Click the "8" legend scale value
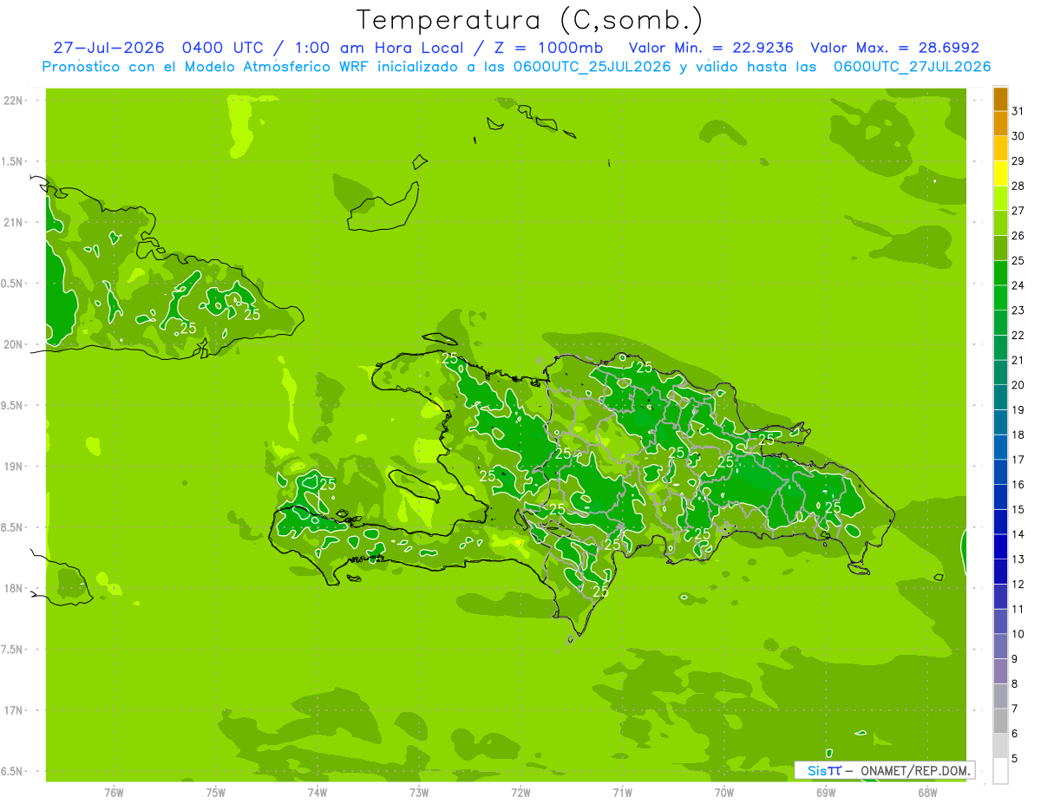Image resolution: width=1041 pixels, height=804 pixels. click(1015, 684)
